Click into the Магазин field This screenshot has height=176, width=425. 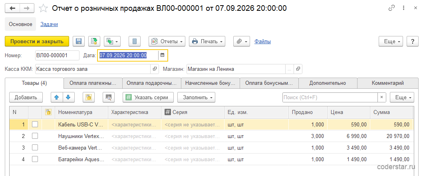(236, 69)
